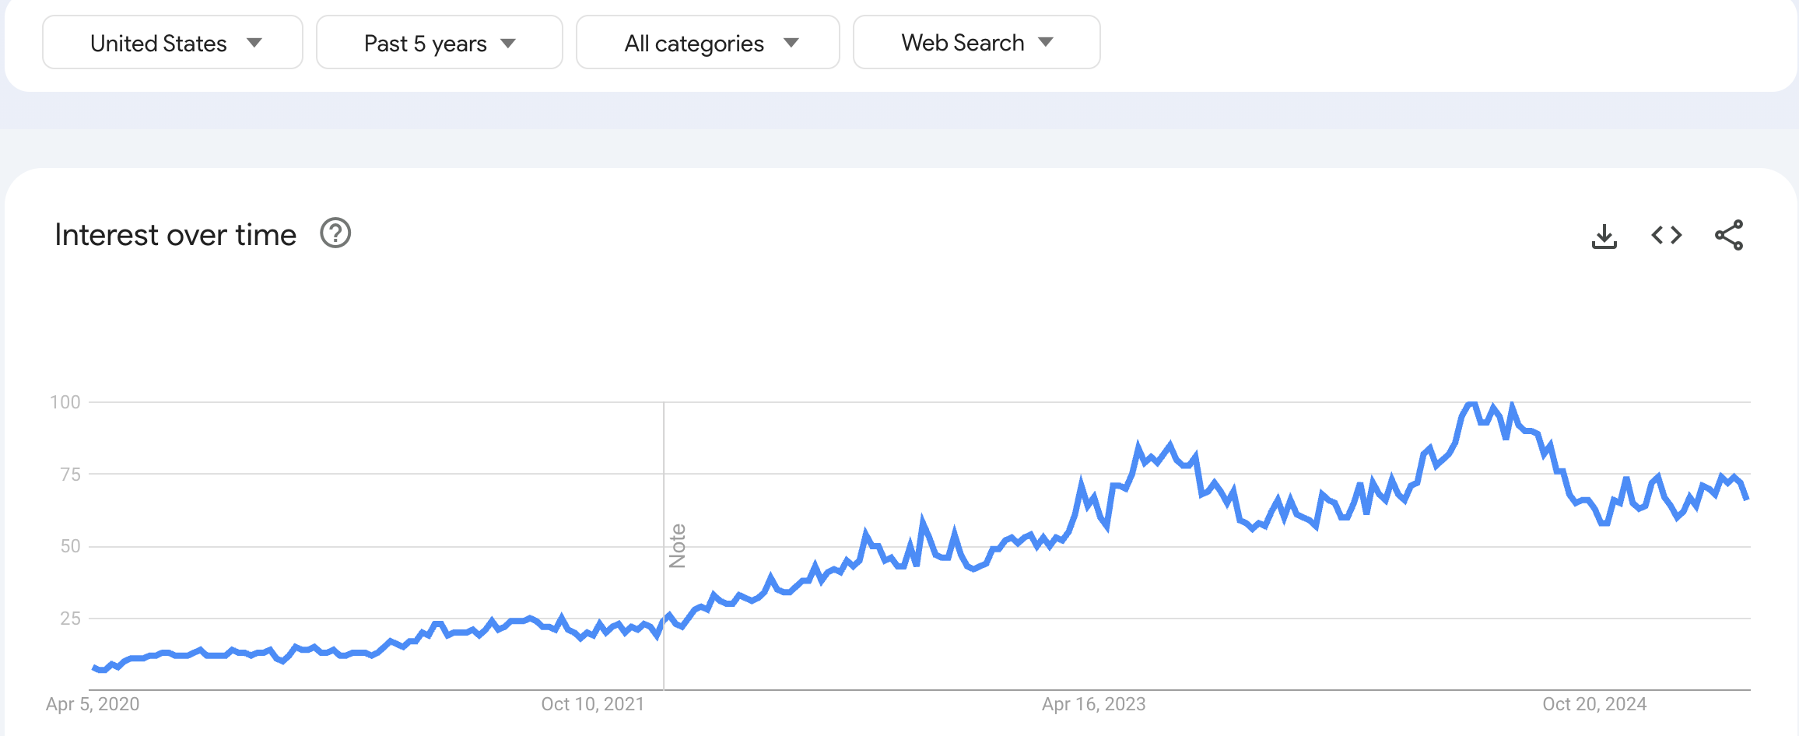Click the United States dropdown arrow
Screen dimensions: 1799x736
tap(254, 44)
